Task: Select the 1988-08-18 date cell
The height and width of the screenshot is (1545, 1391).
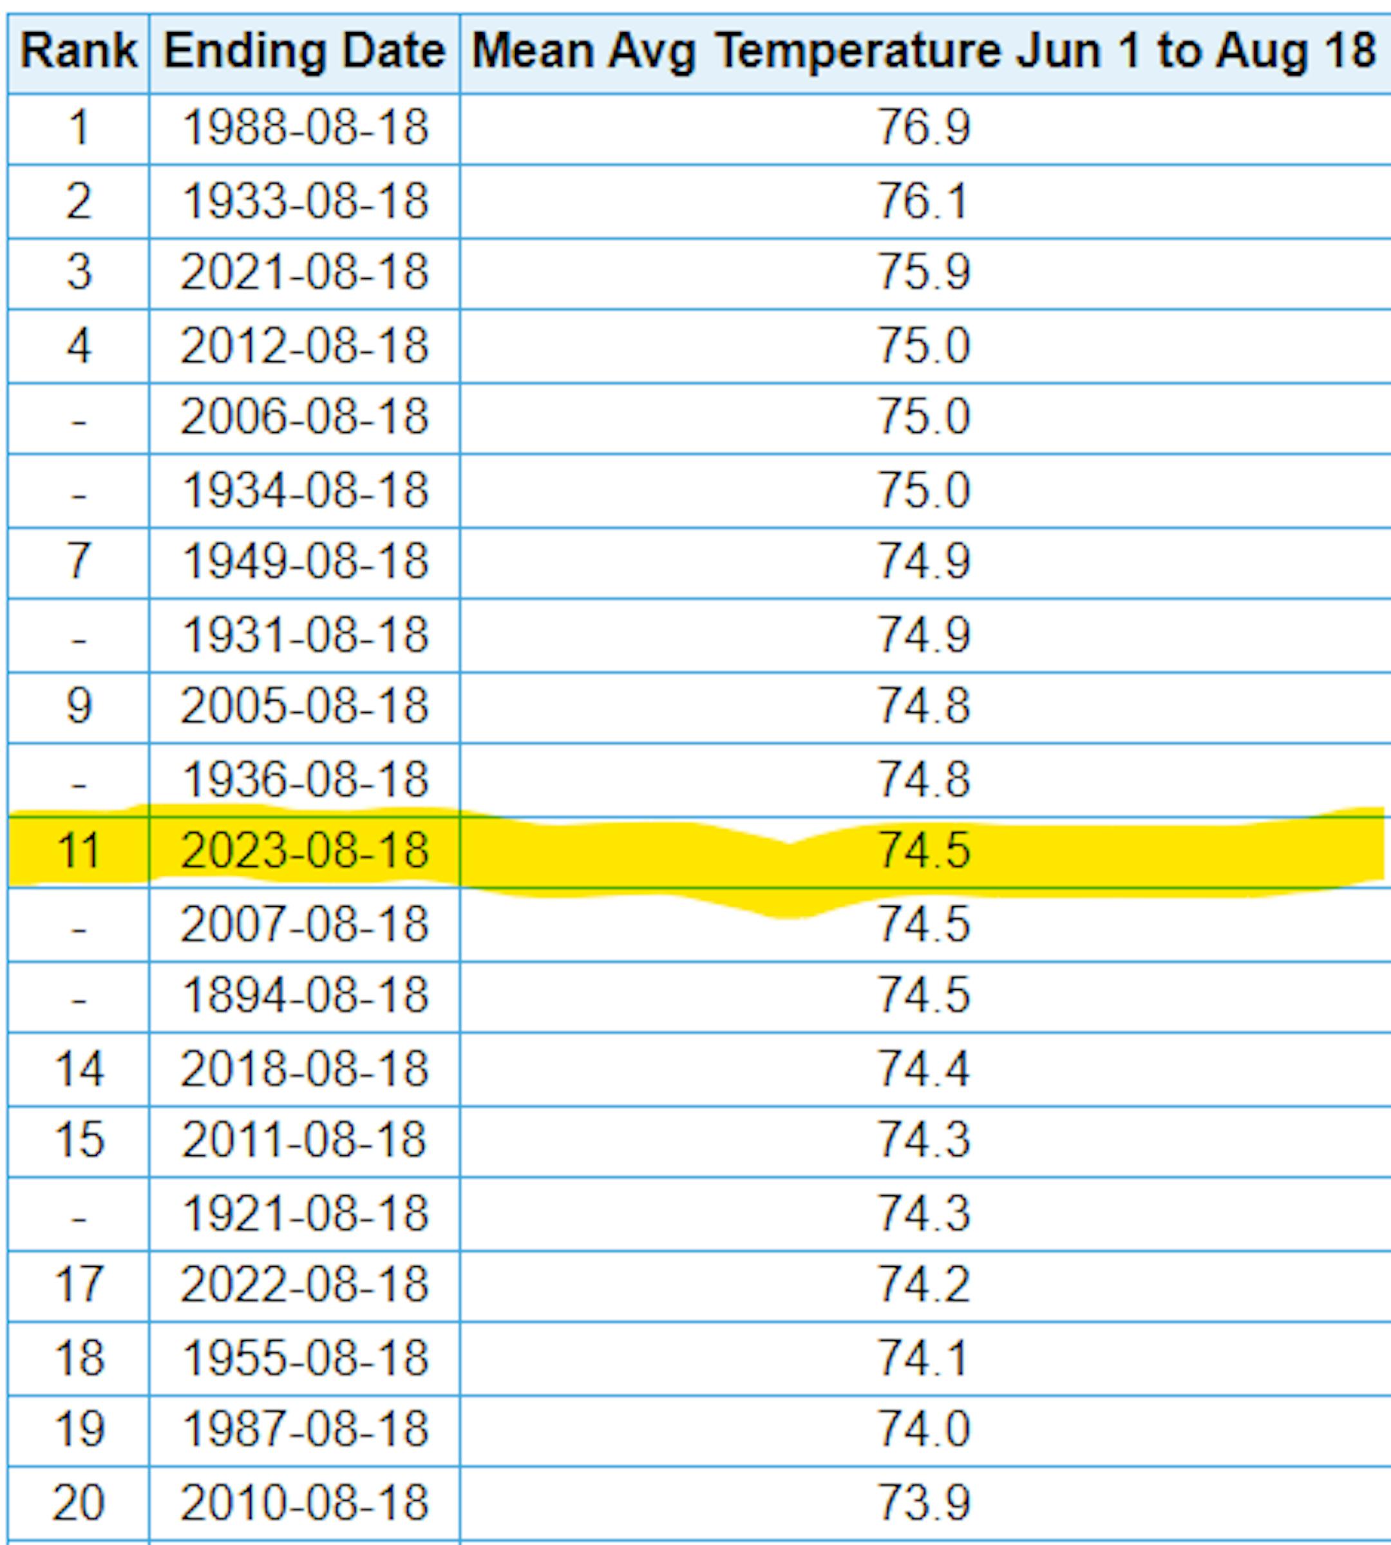Action: point(304,127)
